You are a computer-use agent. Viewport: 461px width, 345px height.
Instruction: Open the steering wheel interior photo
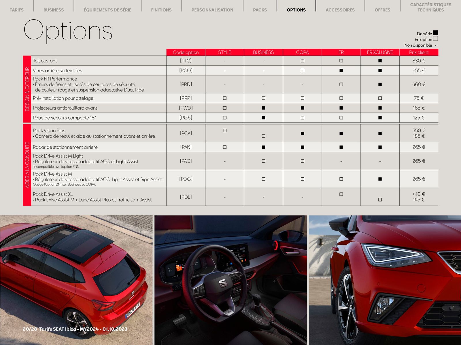pyautogui.click(x=231, y=280)
